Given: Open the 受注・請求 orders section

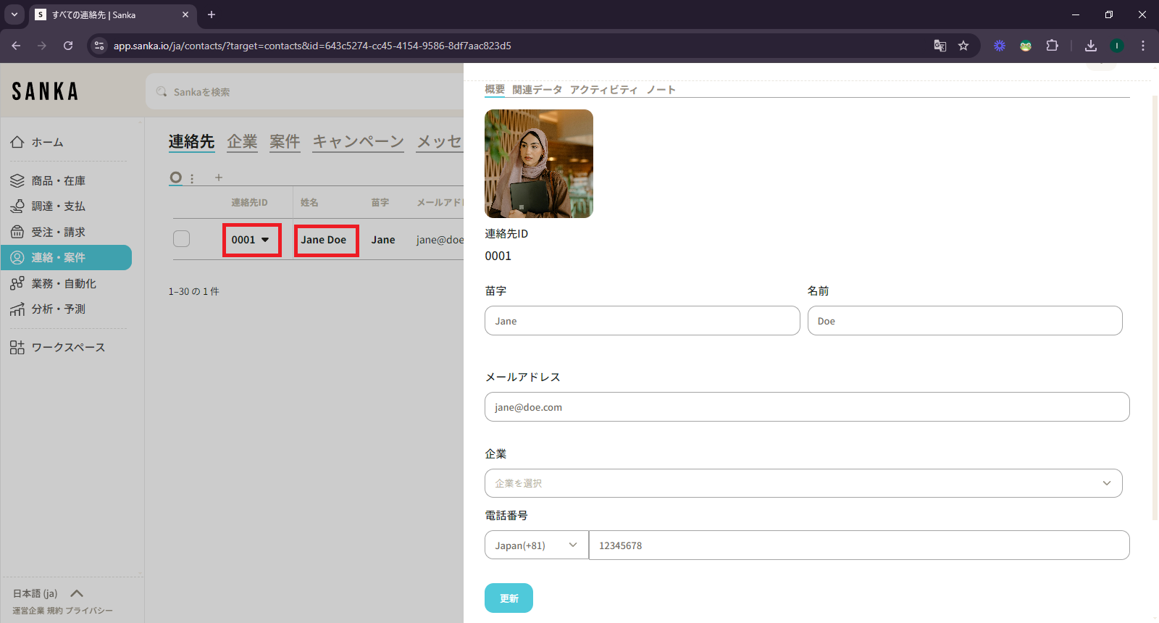Looking at the screenshot, I should coord(58,232).
